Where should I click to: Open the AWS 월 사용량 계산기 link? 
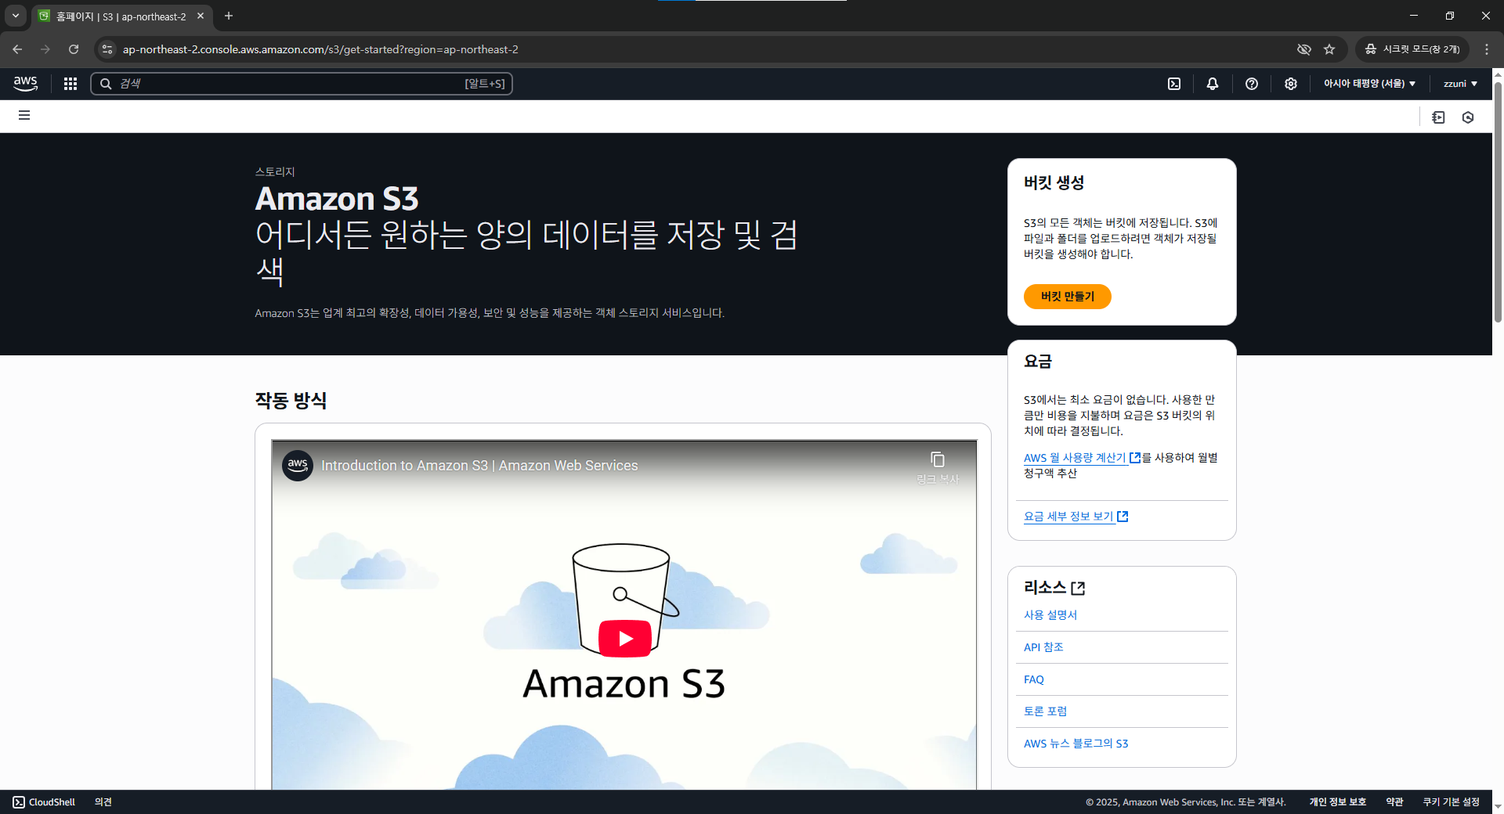point(1082,458)
